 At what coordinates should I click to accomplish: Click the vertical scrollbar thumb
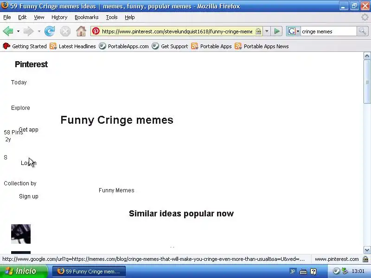click(367, 82)
